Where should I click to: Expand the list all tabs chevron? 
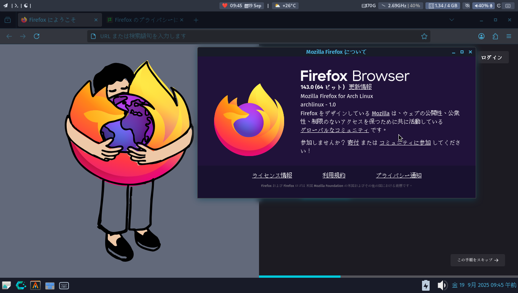coord(452,20)
